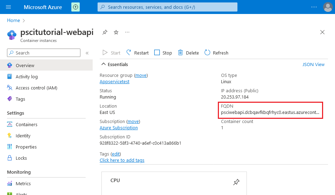The width and height of the screenshot is (335, 195).
Task: Click here to add tags link
Action: point(122,160)
